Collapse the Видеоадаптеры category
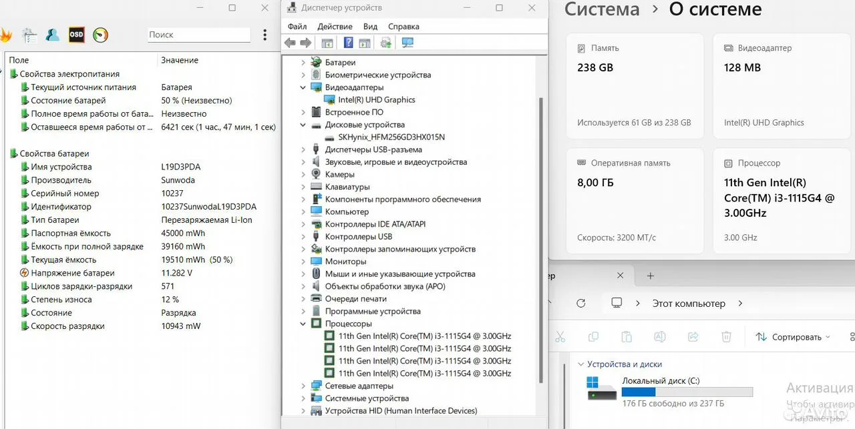This screenshot has height=429, width=855. point(303,87)
